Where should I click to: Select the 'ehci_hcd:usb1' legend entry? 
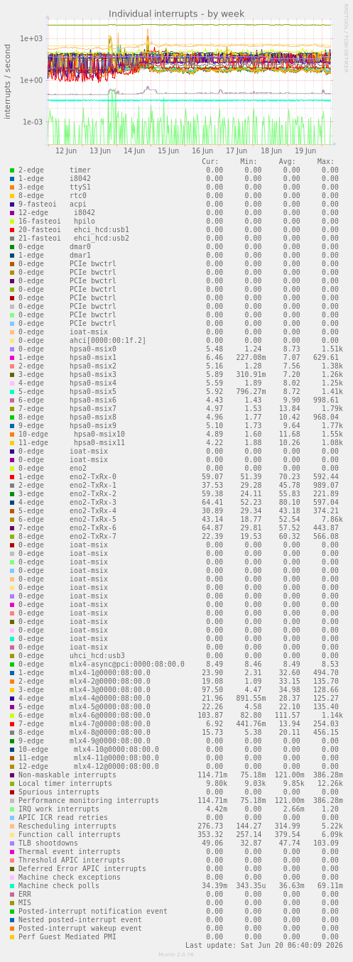pyautogui.click(x=102, y=230)
